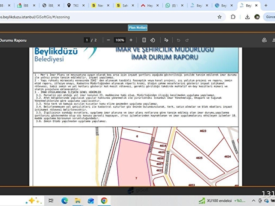Open a new browser tab with plus
The height and width of the screenshot is (206, 275).
coord(266,6)
